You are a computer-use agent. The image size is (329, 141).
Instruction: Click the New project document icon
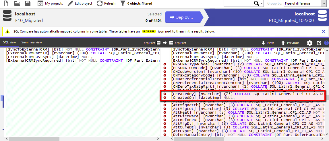[x=6, y=3]
